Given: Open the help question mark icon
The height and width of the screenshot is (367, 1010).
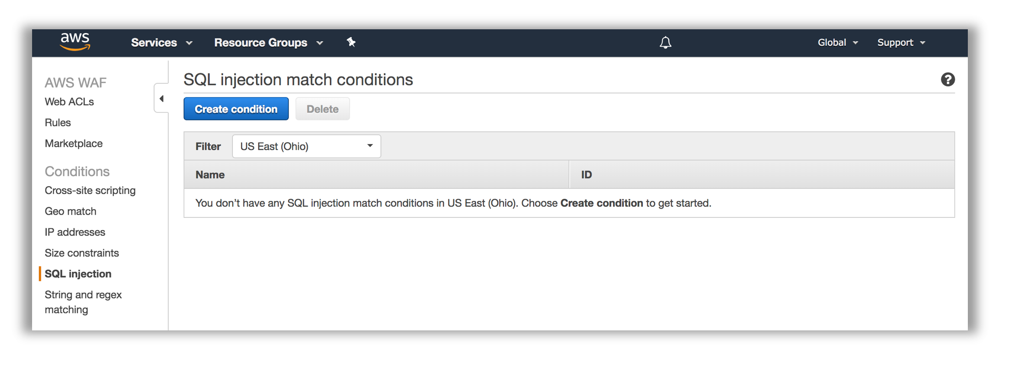Looking at the screenshot, I should [x=948, y=80].
